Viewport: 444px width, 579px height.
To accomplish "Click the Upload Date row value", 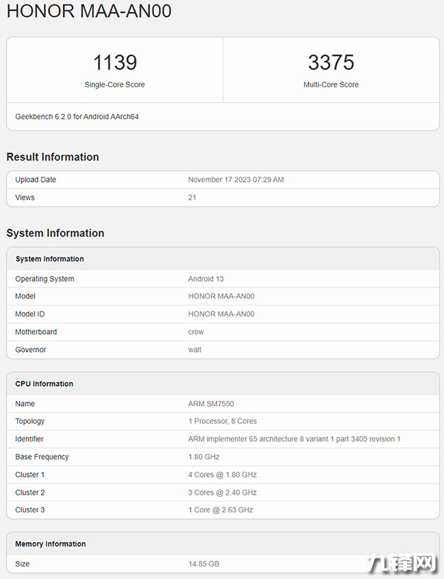I will point(236,180).
